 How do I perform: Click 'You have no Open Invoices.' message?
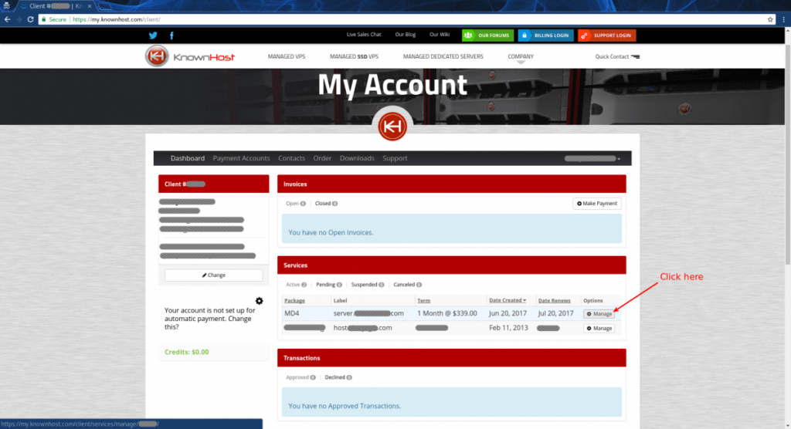(x=331, y=233)
